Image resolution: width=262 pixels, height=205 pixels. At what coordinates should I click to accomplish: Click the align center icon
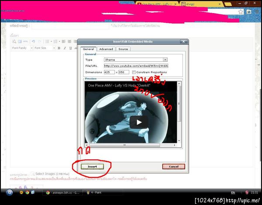69,42
